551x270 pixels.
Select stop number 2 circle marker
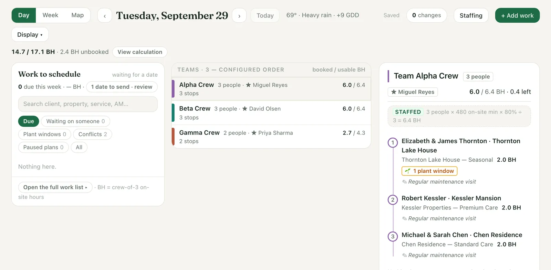click(x=393, y=200)
